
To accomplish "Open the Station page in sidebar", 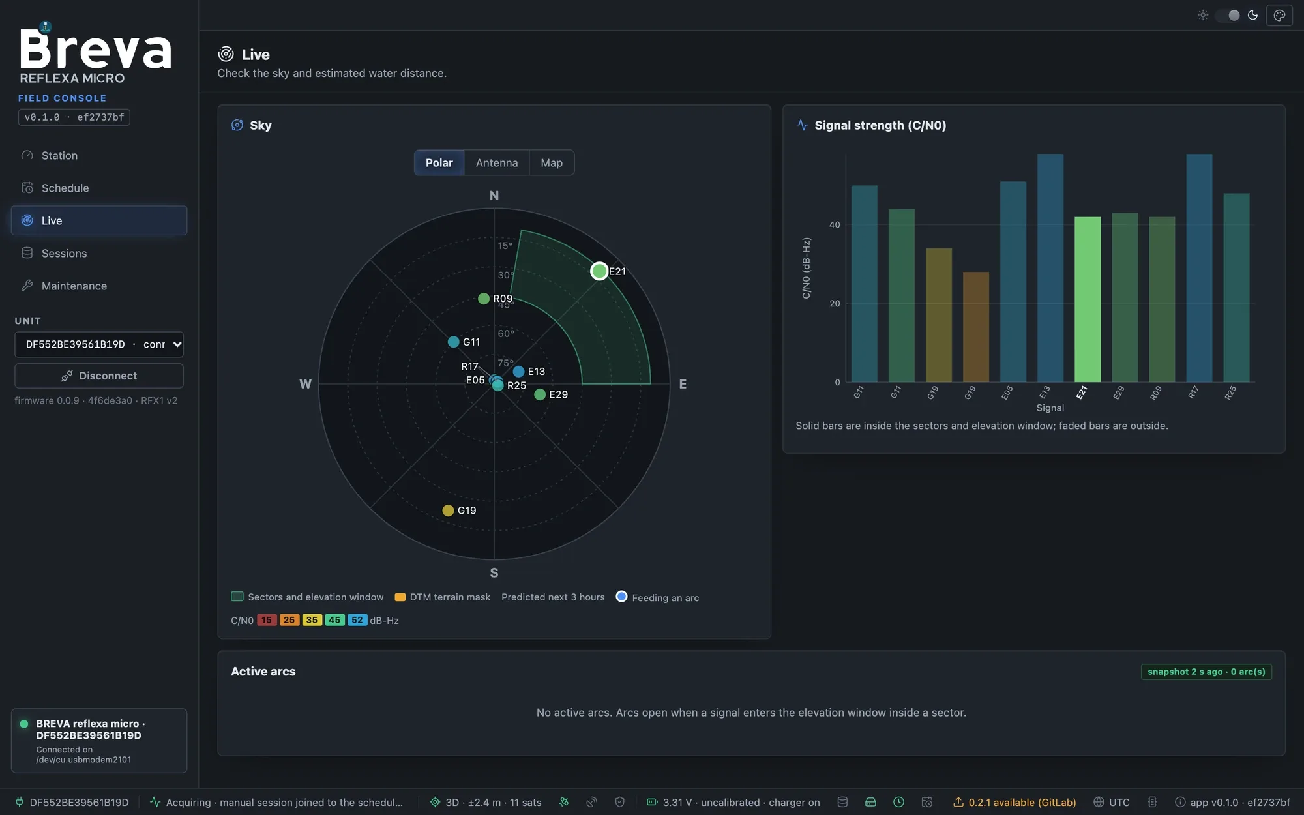I will 99,155.
